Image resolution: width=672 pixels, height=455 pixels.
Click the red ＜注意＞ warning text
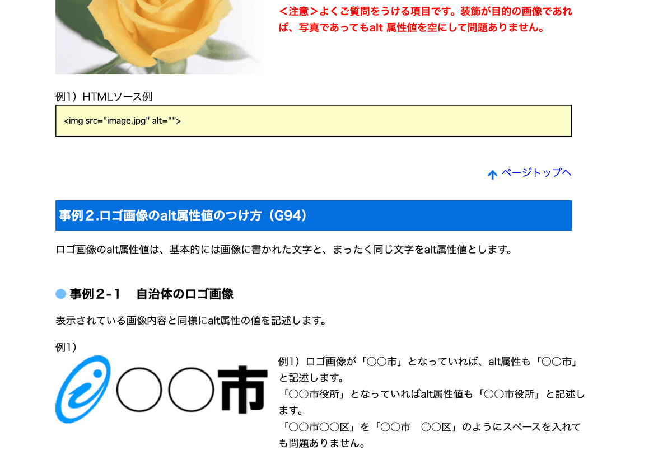[426, 19]
